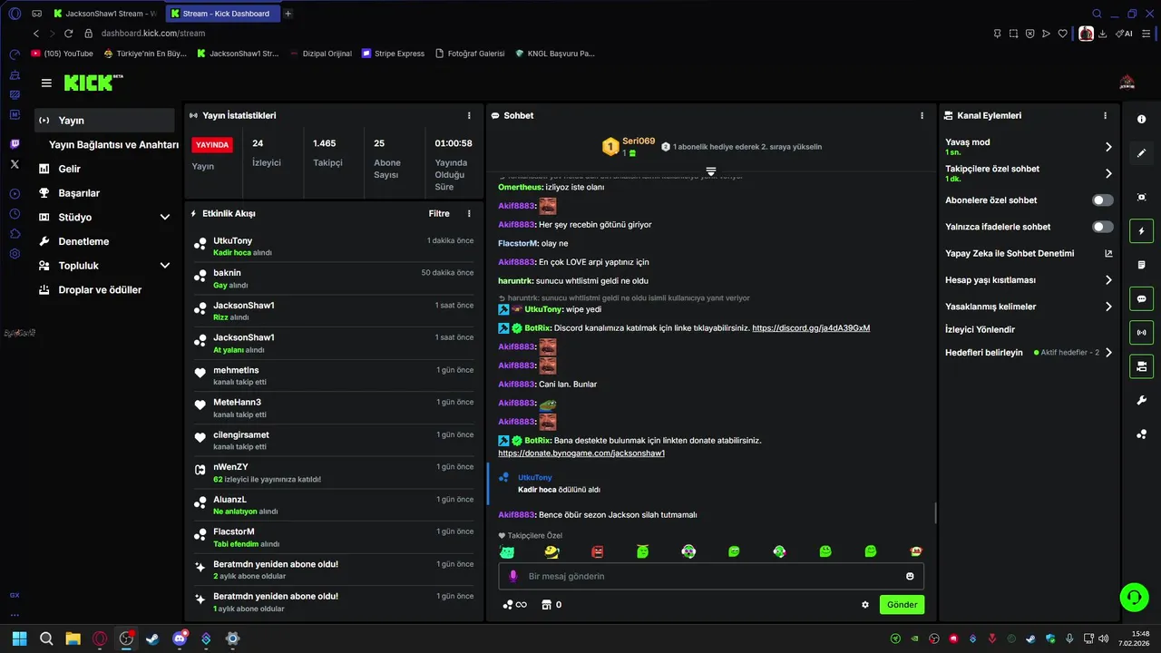Click the shop icon showing 0
1161x653 pixels.
(x=551, y=605)
